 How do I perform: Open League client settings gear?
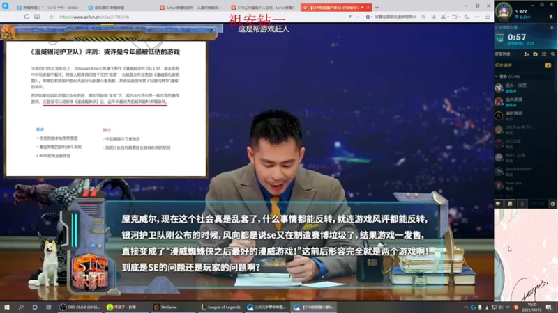542,5
